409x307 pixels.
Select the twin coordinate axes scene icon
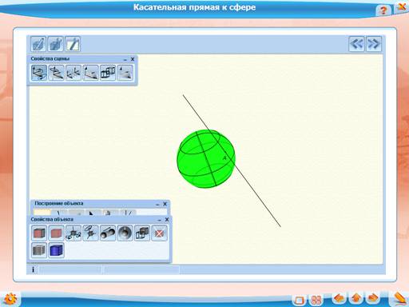[73, 73]
